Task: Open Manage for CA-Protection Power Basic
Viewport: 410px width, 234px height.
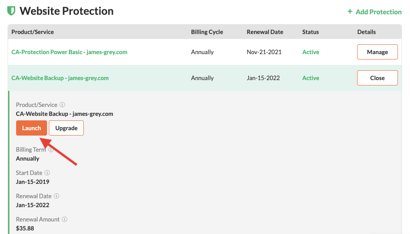Action: pyautogui.click(x=377, y=52)
